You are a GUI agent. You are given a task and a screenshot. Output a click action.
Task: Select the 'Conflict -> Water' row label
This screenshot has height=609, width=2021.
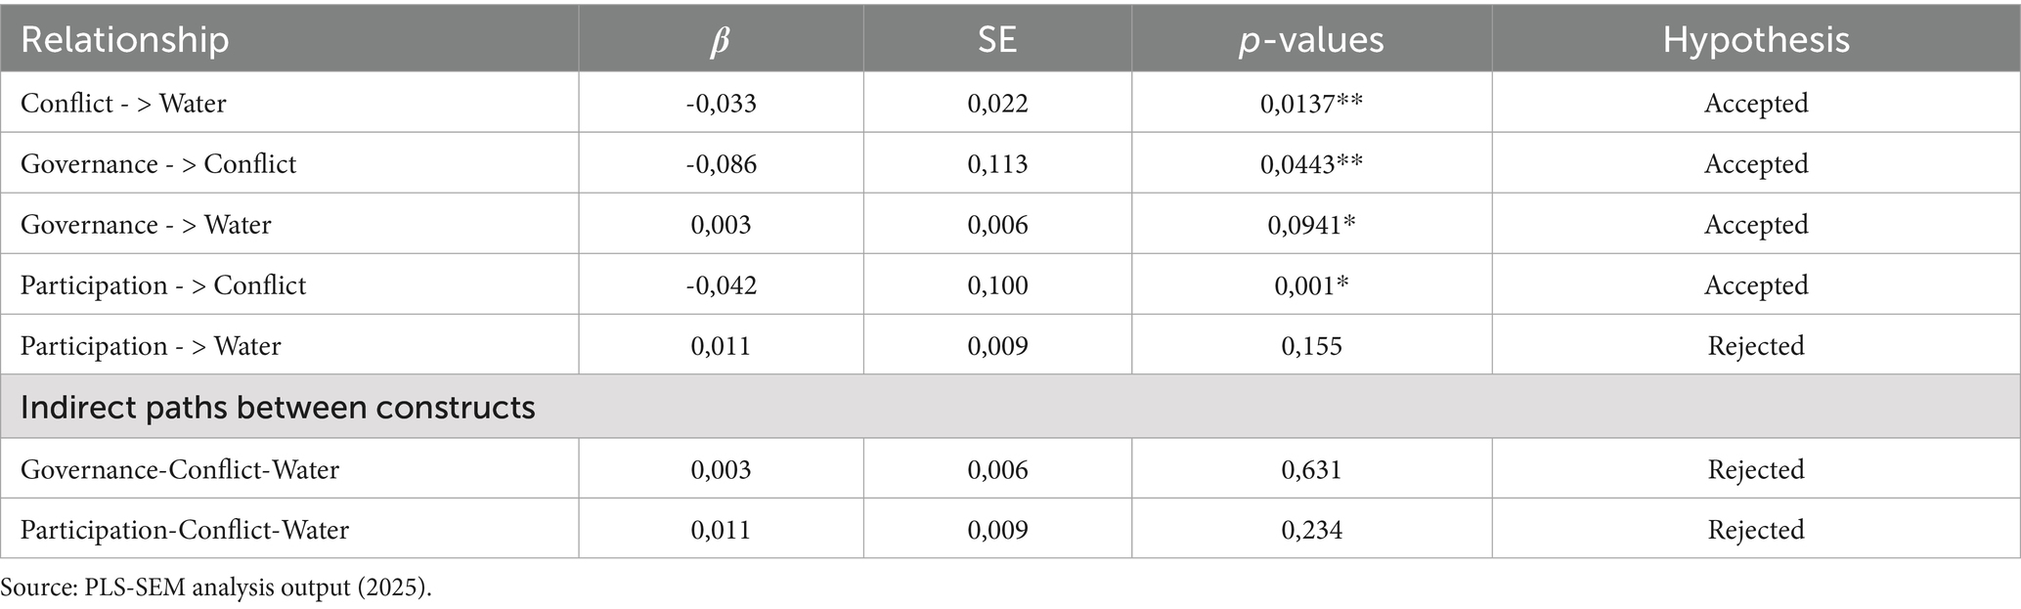coord(123,103)
